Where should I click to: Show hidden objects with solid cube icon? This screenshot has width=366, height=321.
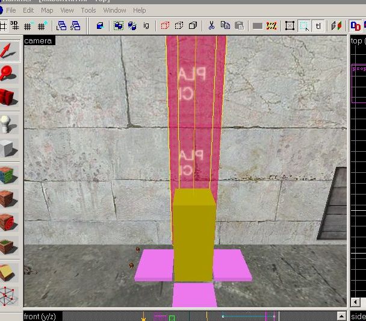pyautogui.click(x=193, y=26)
